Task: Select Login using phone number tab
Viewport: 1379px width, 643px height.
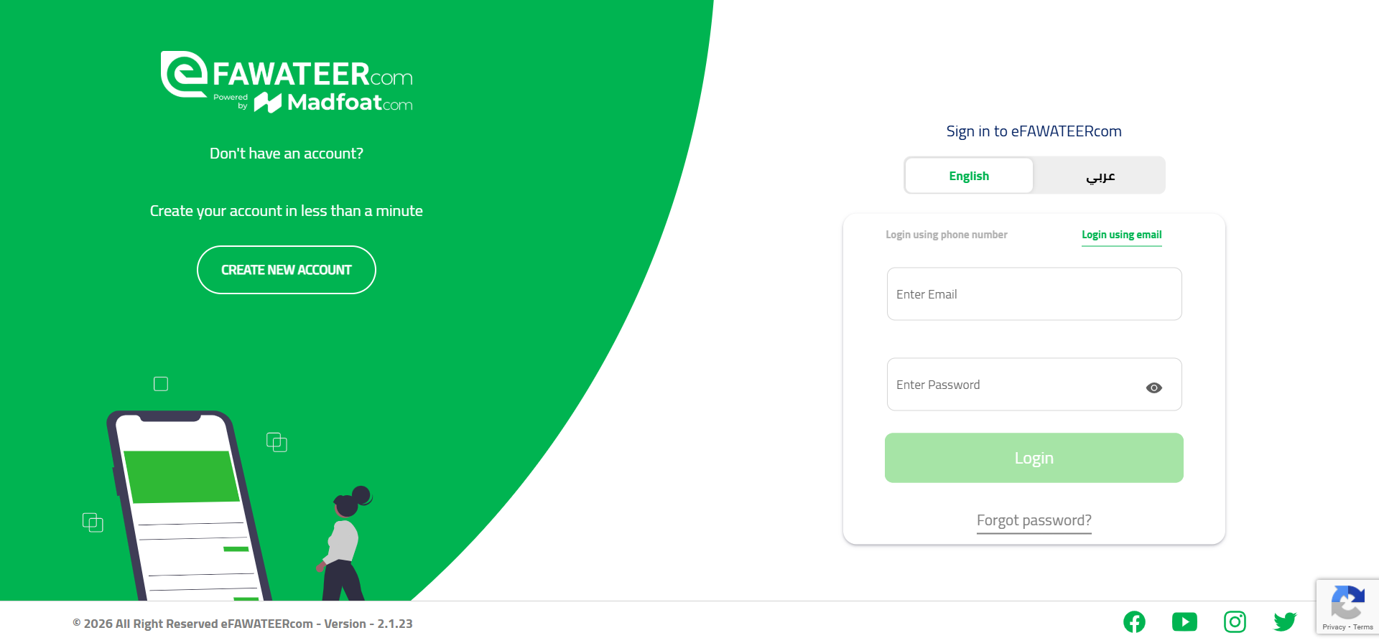Action: (946, 235)
